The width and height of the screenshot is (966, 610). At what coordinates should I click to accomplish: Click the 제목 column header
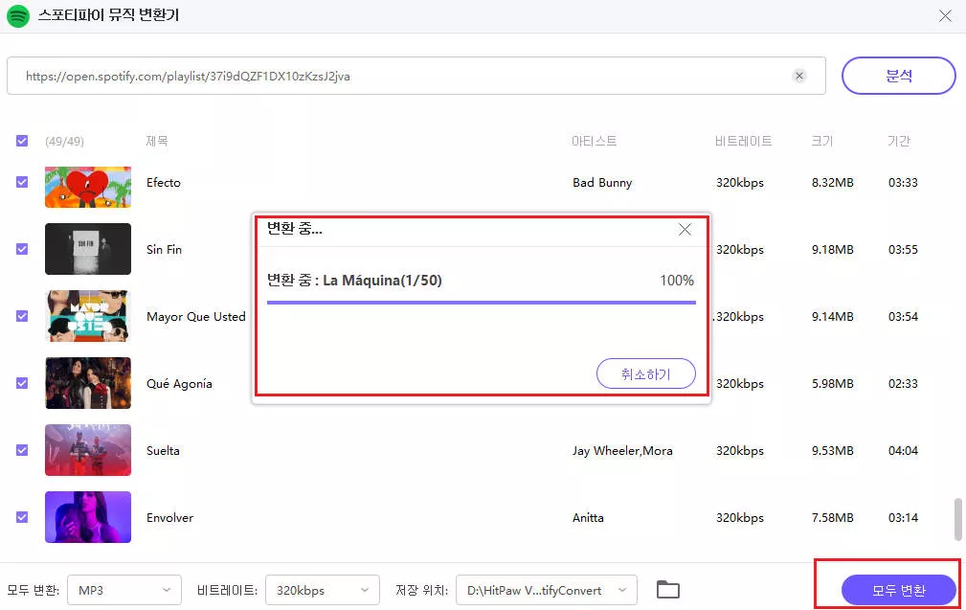click(x=156, y=141)
